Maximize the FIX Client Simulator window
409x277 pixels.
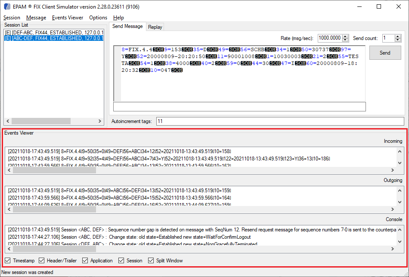[379, 6]
